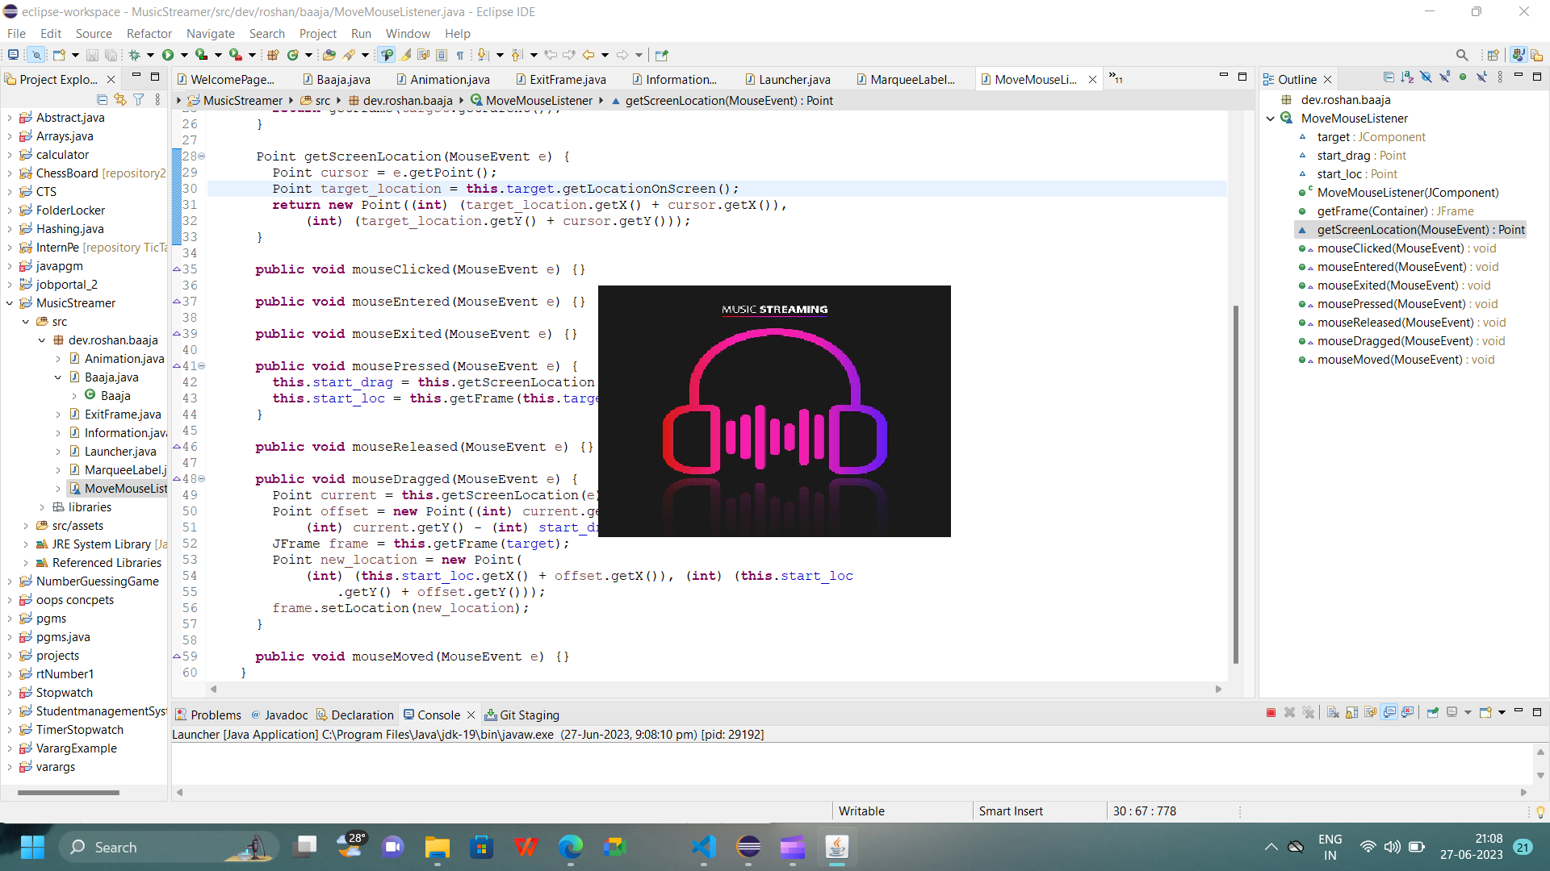Click New Java Class icon
1550x871 pixels.
point(293,55)
